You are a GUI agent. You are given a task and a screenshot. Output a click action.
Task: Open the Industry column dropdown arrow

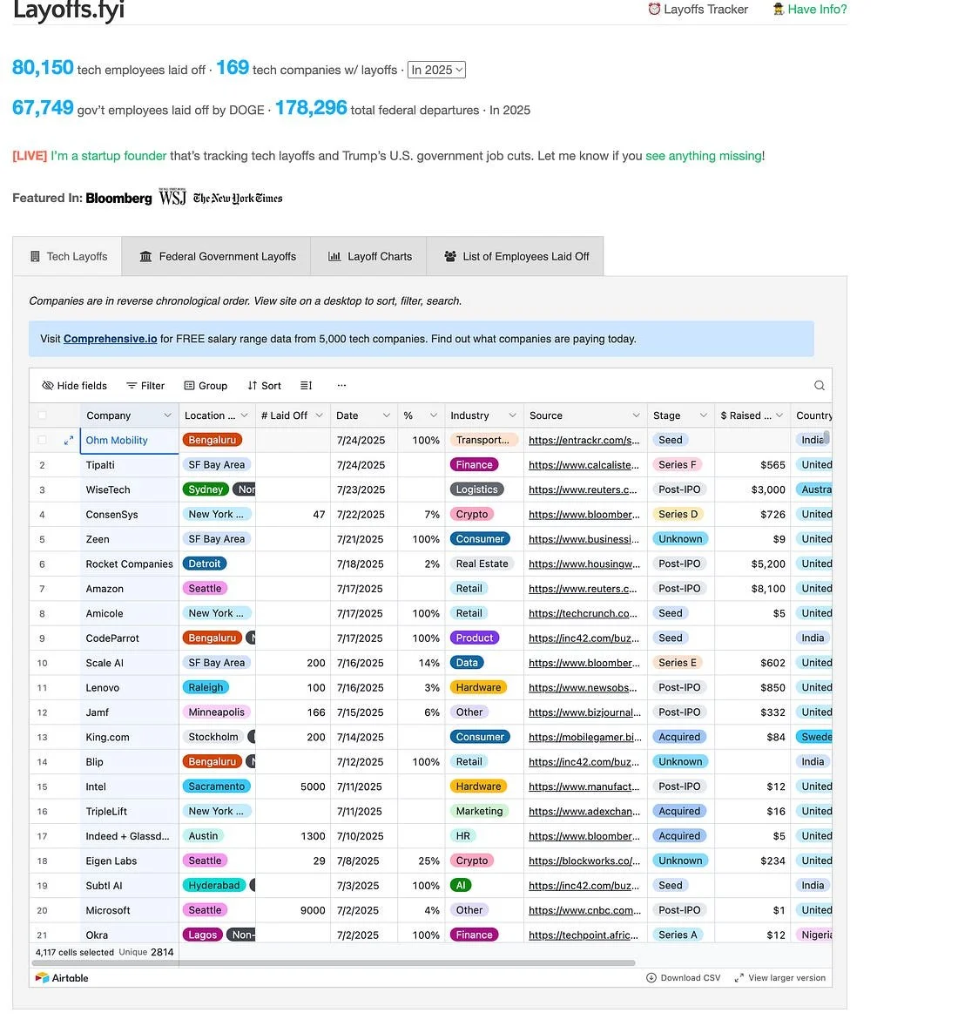[x=512, y=415]
